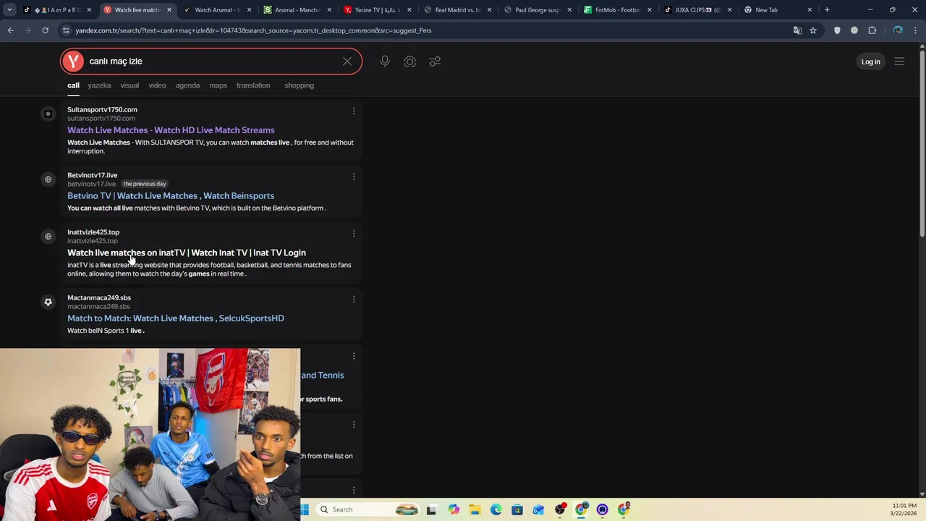Open image search via the camera icon
The width and height of the screenshot is (926, 521).
coord(410,62)
